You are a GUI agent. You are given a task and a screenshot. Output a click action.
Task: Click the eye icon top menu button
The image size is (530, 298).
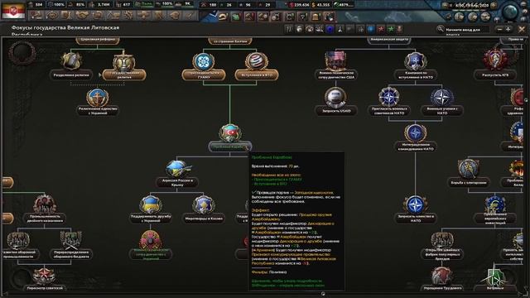click(x=52, y=15)
